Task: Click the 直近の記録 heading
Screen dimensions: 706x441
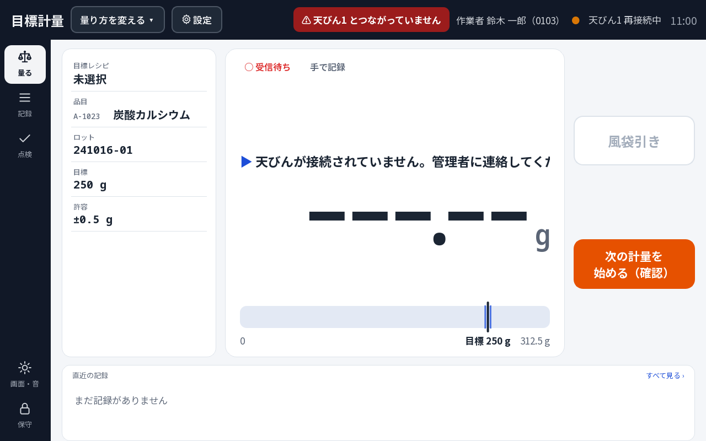Action: (90, 375)
